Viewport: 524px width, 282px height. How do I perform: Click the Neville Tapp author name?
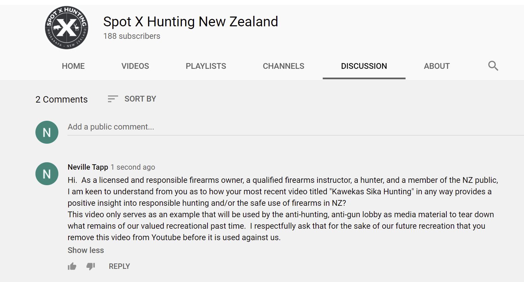[x=88, y=167]
